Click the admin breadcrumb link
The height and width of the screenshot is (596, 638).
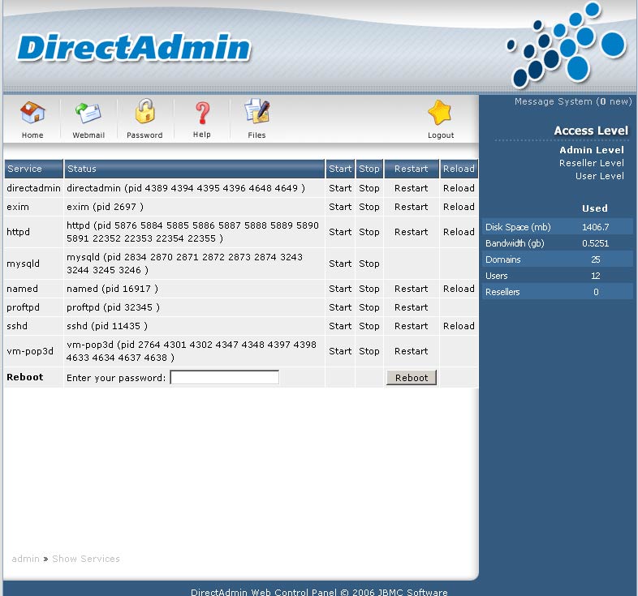pyautogui.click(x=25, y=559)
